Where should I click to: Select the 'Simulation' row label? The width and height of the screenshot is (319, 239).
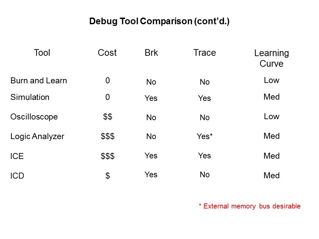tap(30, 97)
